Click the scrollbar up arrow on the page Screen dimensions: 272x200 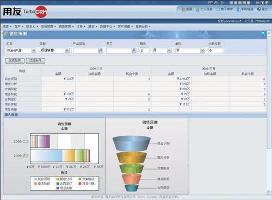269,33
